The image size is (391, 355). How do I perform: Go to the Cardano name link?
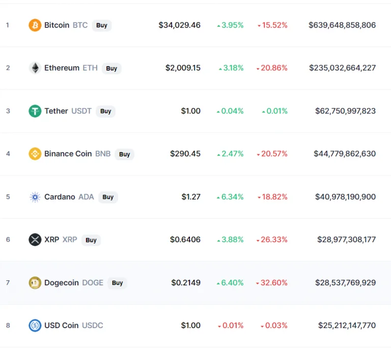click(x=60, y=197)
